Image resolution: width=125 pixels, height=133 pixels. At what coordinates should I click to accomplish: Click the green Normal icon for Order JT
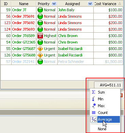coord(40,10)
